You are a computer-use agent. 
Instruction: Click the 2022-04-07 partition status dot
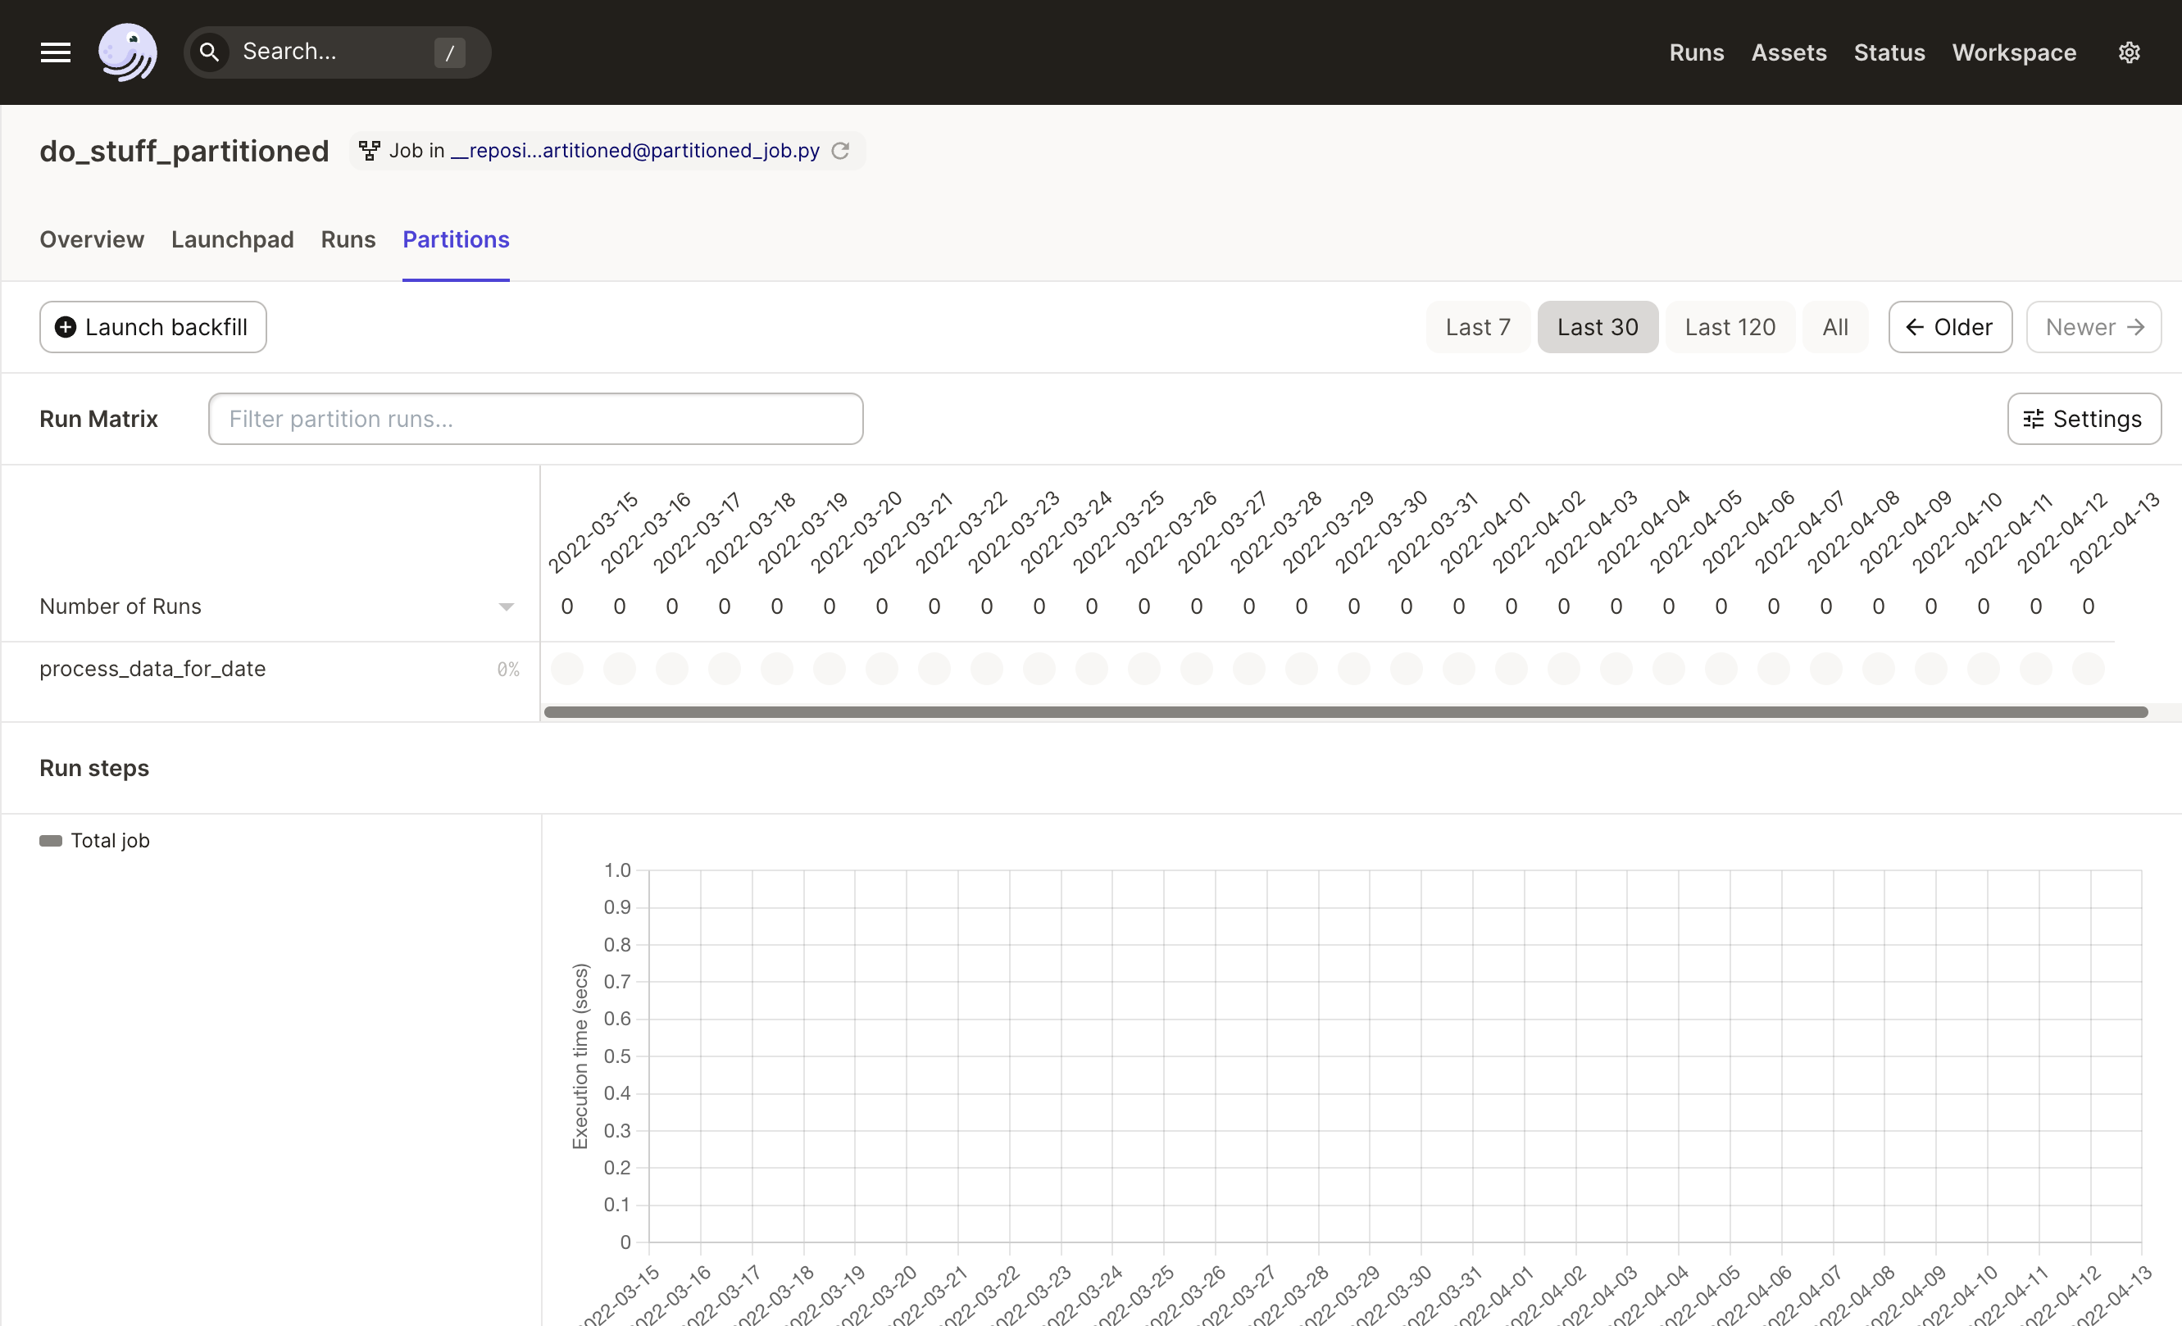pyautogui.click(x=1773, y=668)
